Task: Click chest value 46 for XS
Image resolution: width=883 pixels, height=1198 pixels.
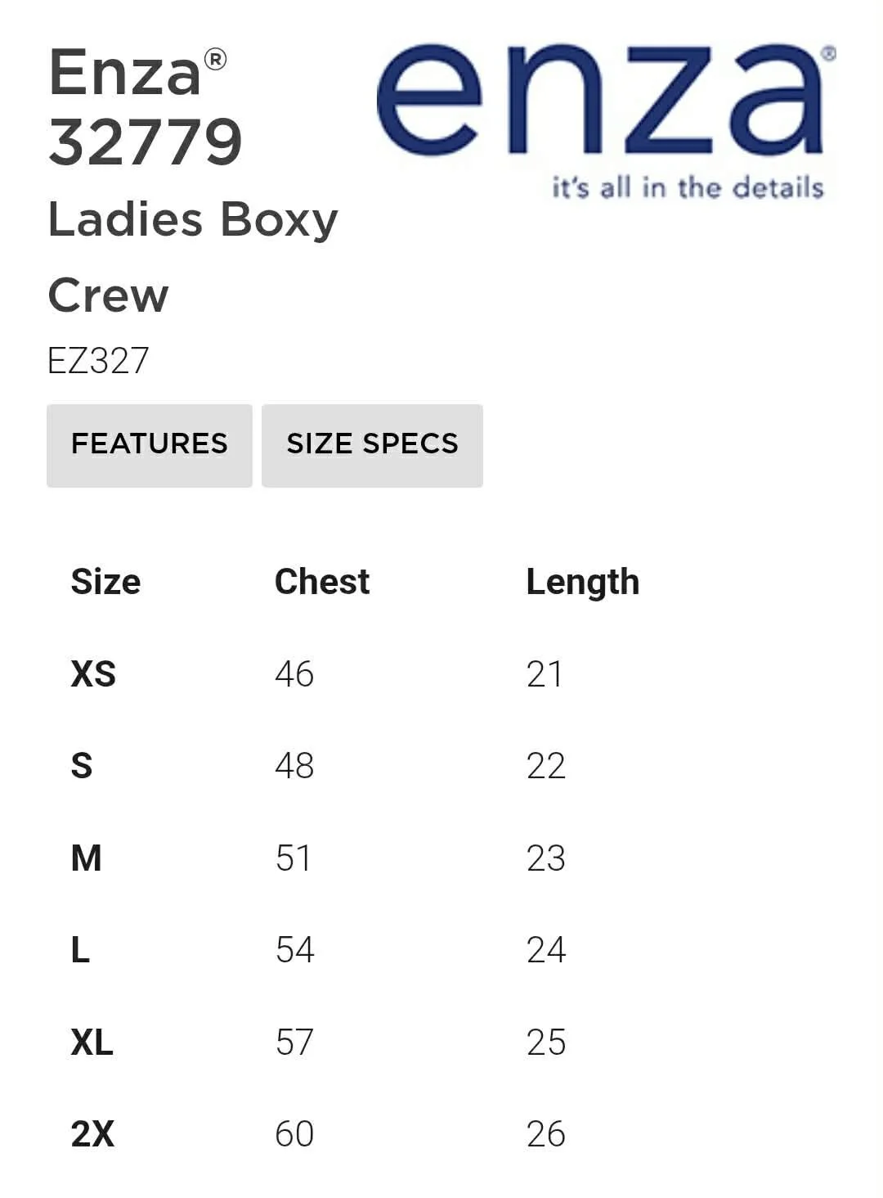Action: click(x=294, y=674)
